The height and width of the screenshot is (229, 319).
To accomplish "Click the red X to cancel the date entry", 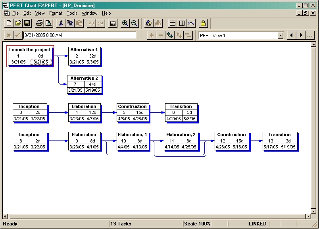I will click(9, 35).
